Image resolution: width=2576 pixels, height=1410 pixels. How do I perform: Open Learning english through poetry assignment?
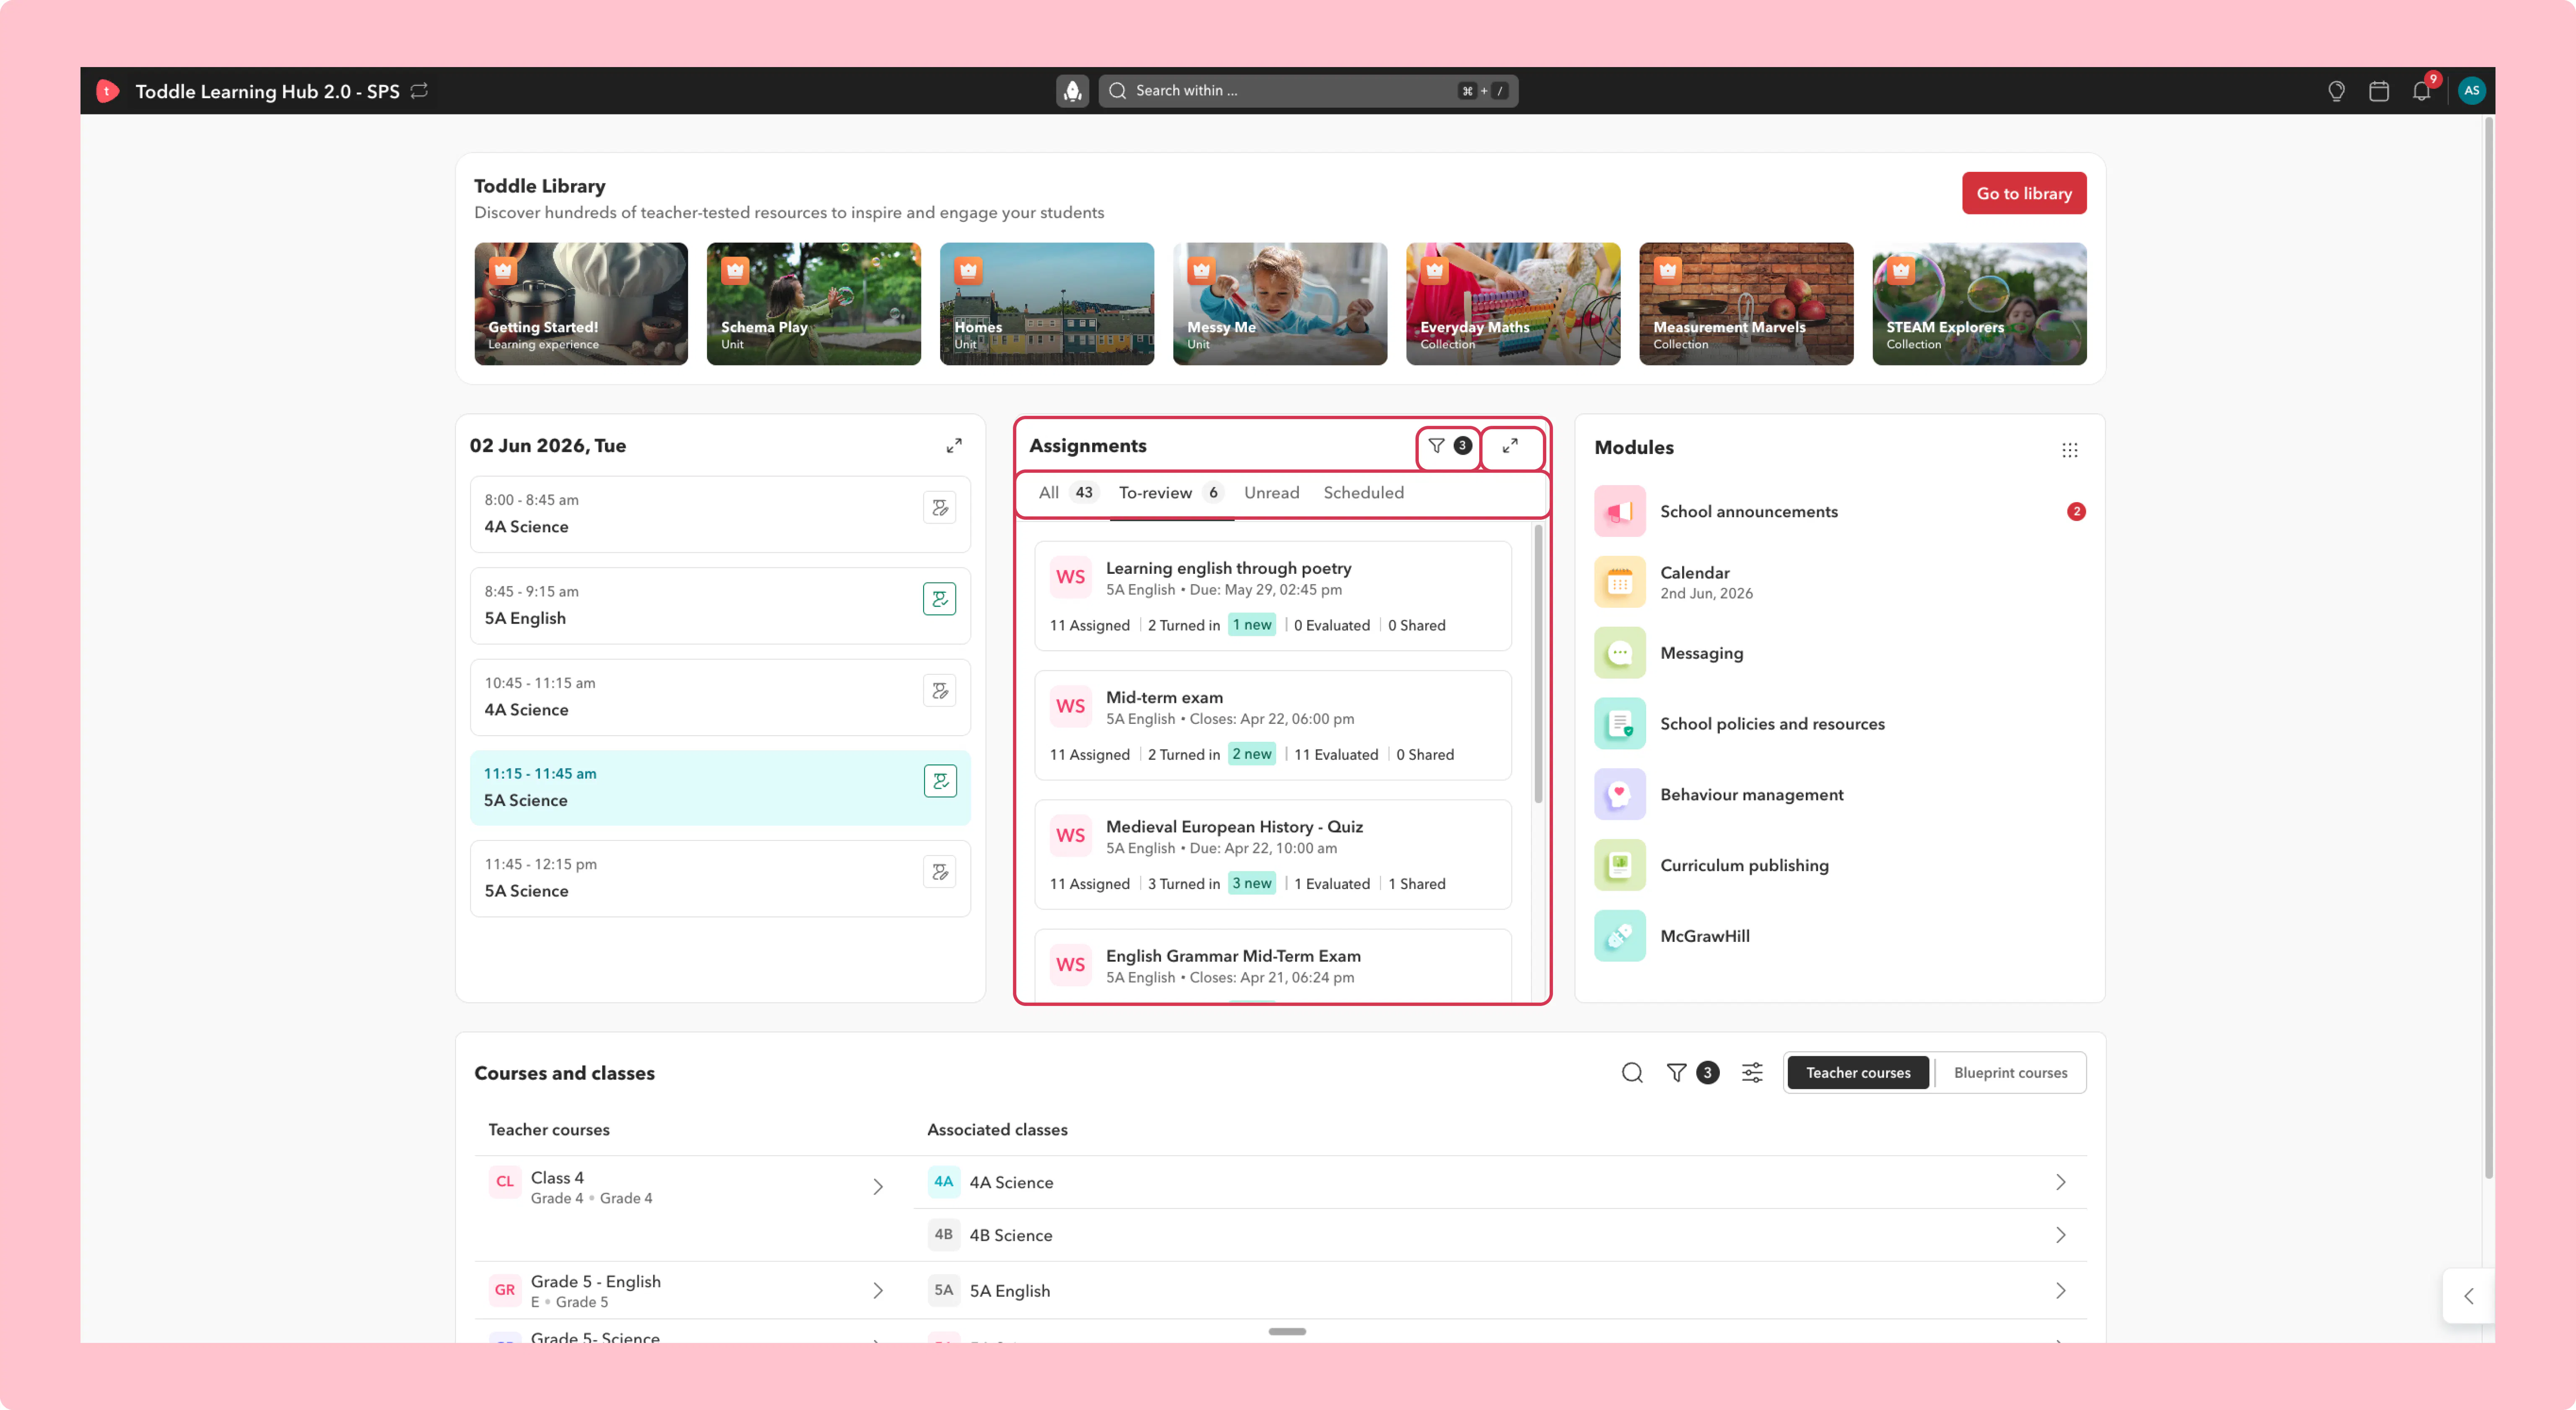click(x=1272, y=597)
